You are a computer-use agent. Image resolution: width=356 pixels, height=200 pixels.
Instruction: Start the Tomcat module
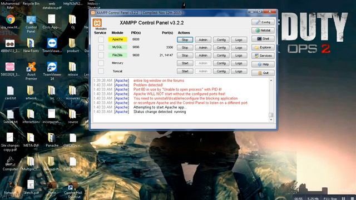point(185,71)
